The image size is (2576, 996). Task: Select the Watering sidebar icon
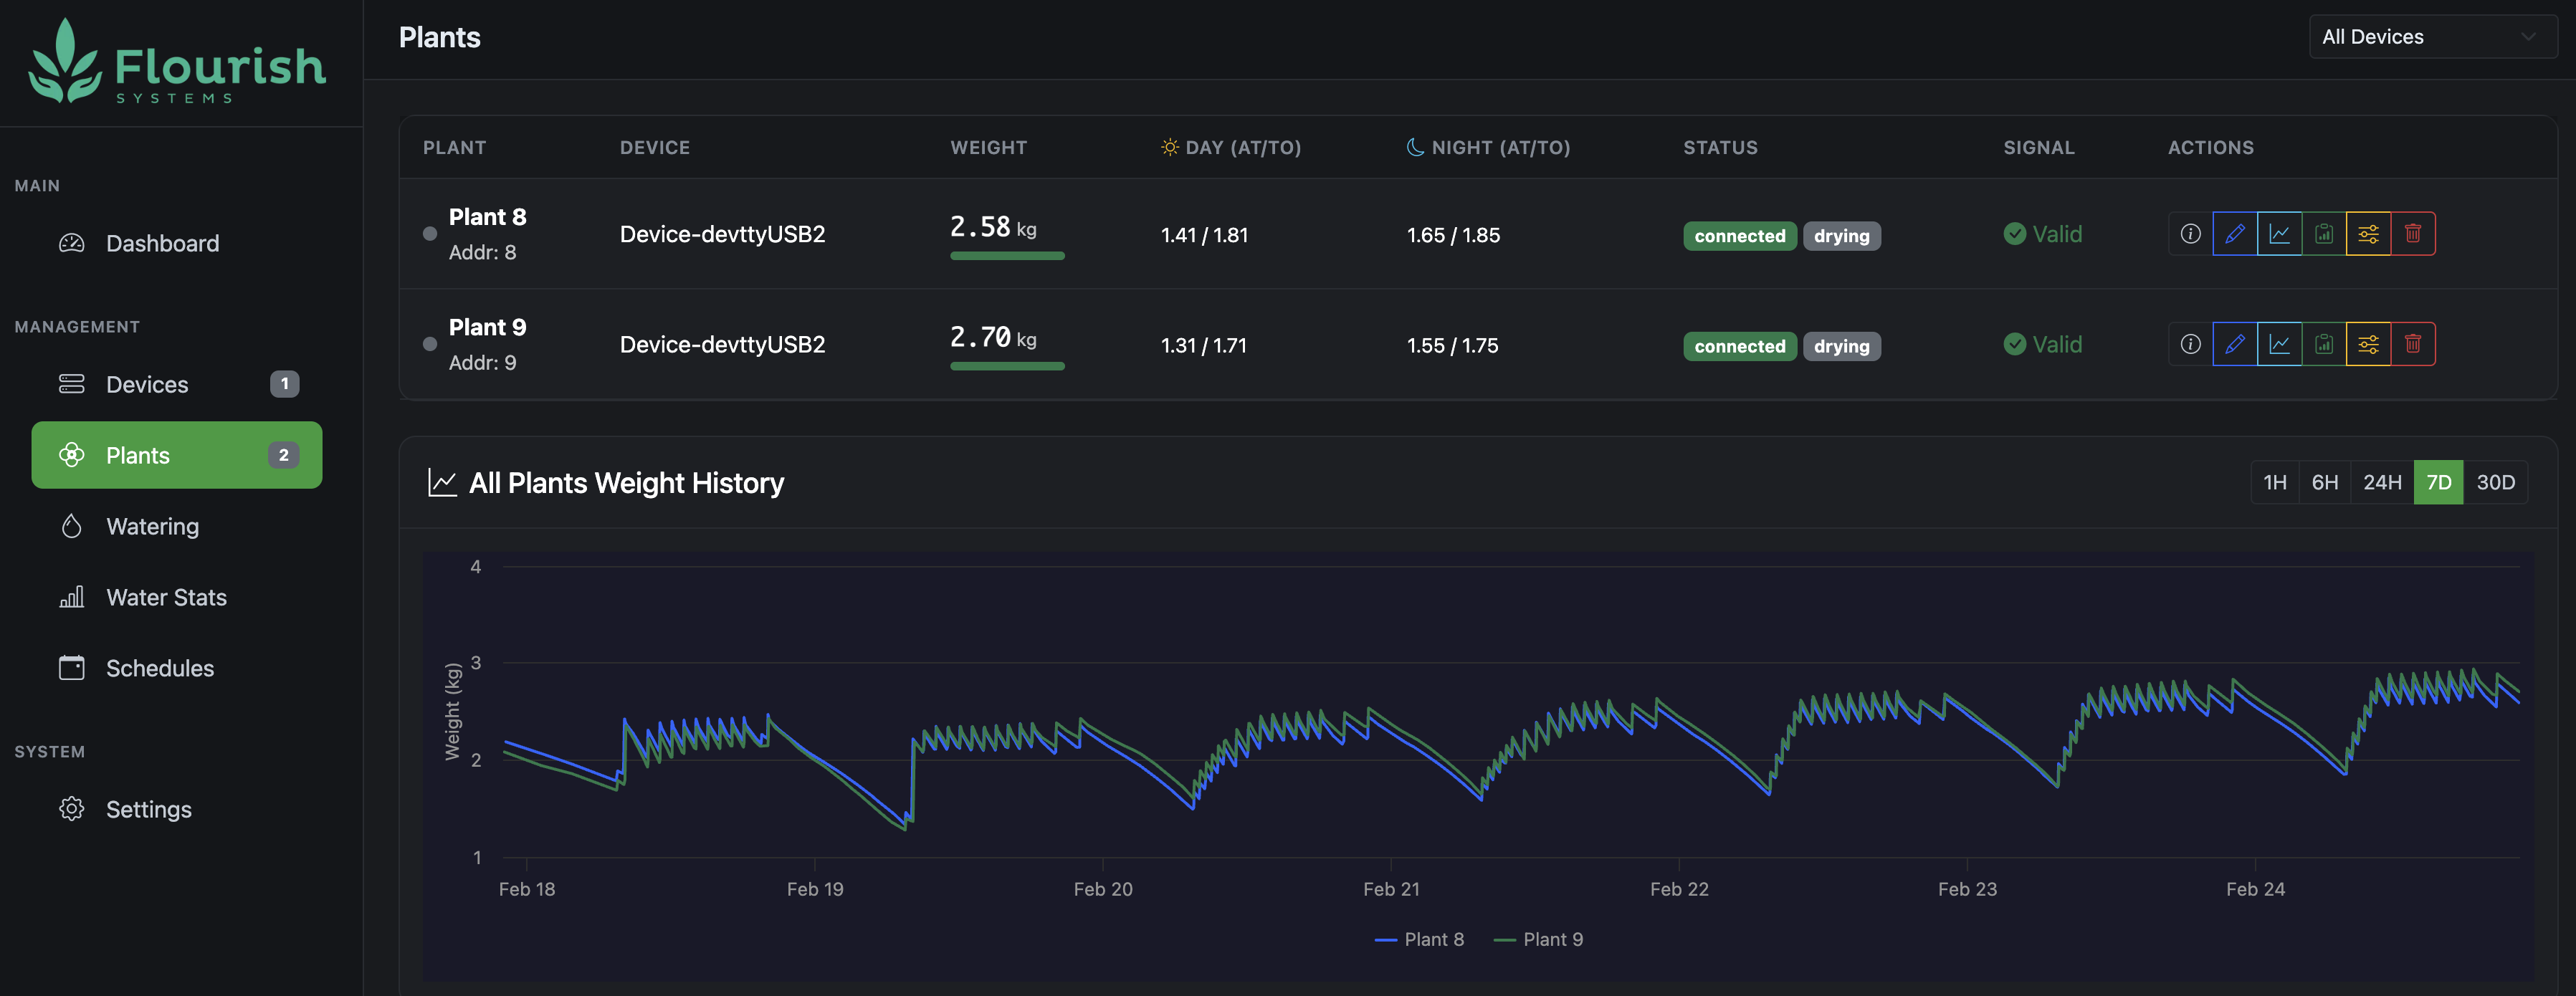(72, 525)
